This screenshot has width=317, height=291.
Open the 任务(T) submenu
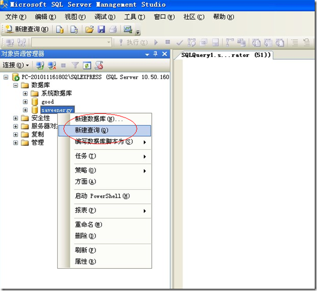pos(105,156)
